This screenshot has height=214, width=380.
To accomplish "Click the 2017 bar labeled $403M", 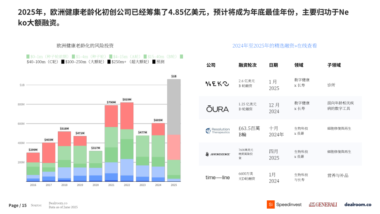I will 49,162.
